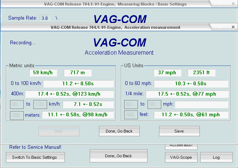Click the 200 meters distance field
The height and width of the screenshot is (168, 238).
tap(17, 116)
